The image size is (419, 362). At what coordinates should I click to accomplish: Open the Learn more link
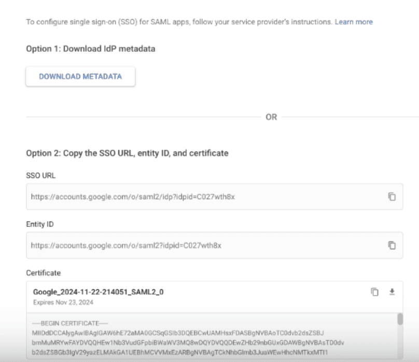(354, 22)
